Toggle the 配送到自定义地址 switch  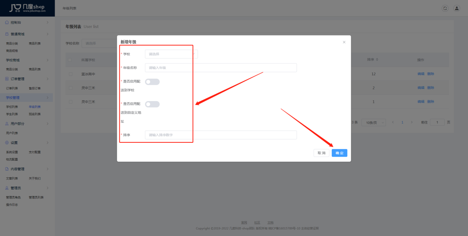(x=152, y=104)
